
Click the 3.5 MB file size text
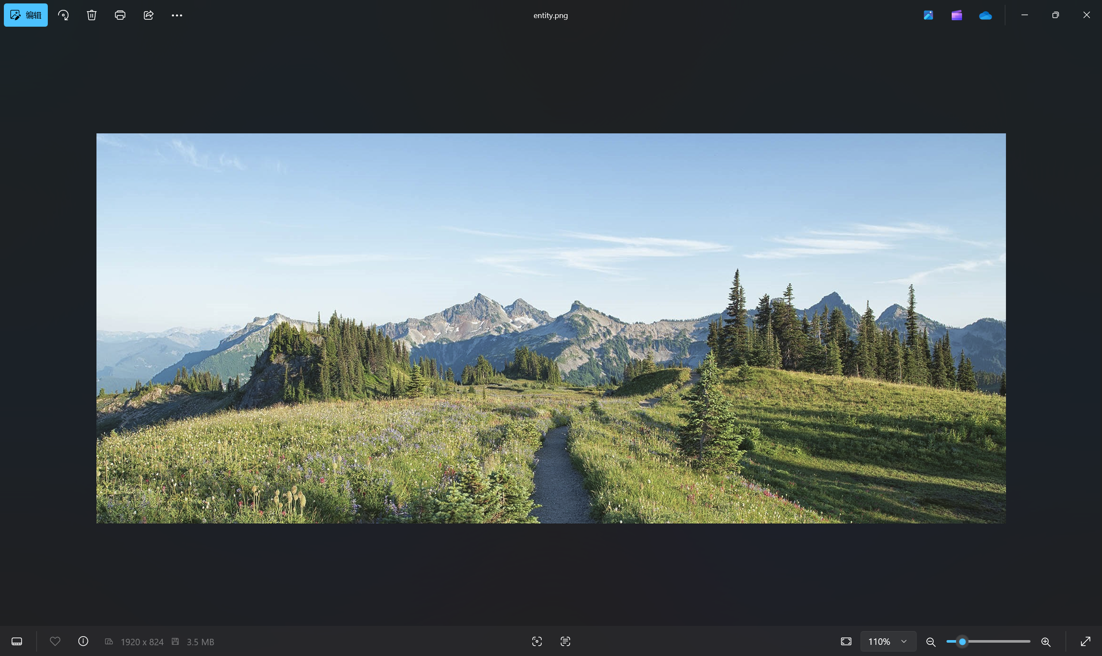pos(200,642)
